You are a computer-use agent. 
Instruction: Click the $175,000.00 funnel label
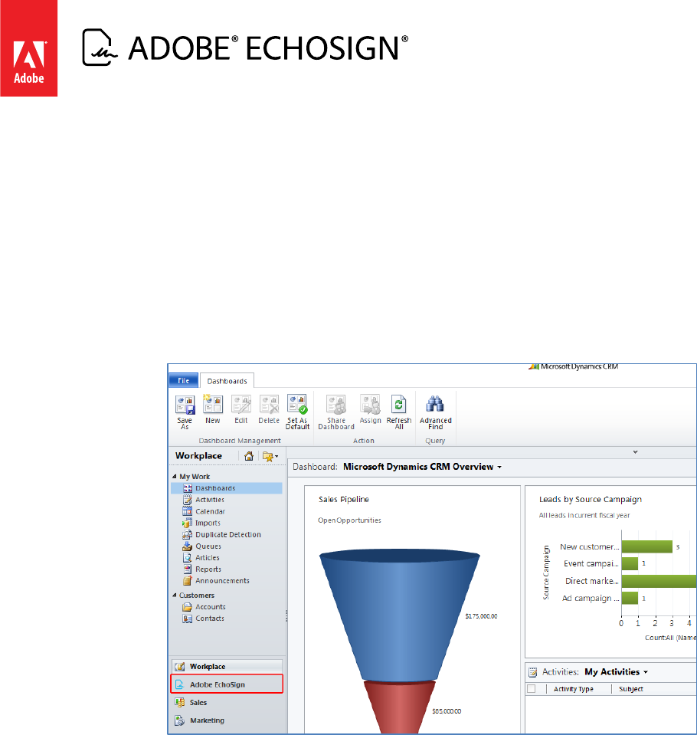pyautogui.click(x=481, y=616)
